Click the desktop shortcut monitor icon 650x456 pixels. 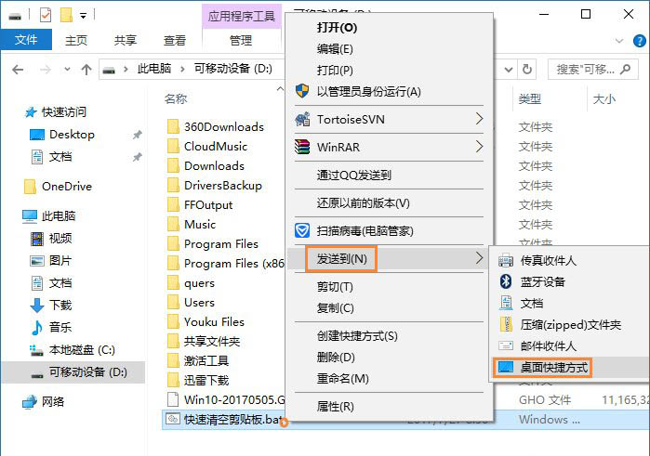coord(506,368)
